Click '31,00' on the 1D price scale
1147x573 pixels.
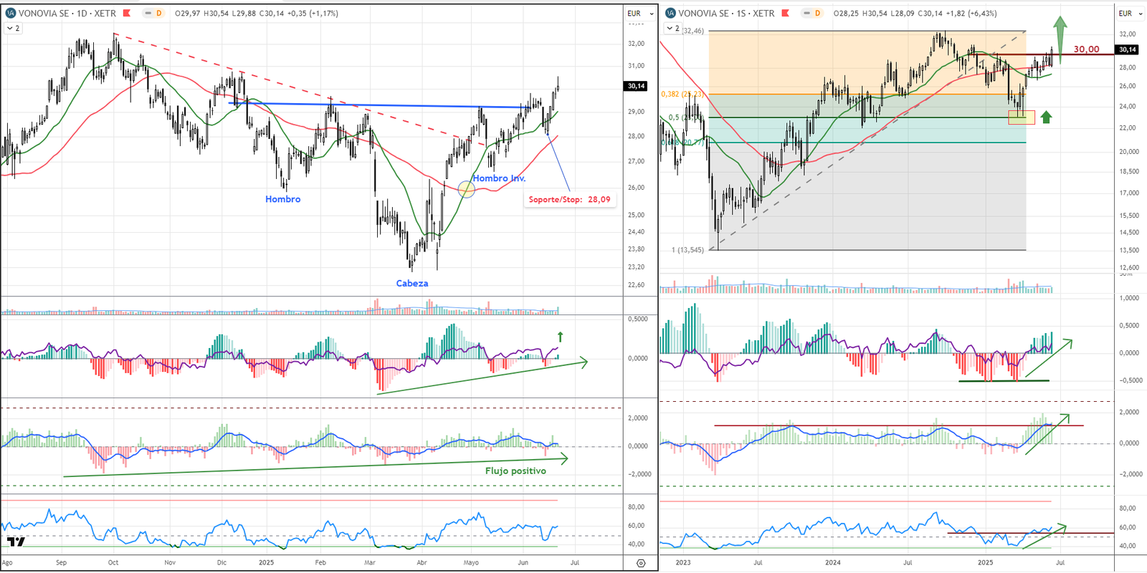pos(636,66)
